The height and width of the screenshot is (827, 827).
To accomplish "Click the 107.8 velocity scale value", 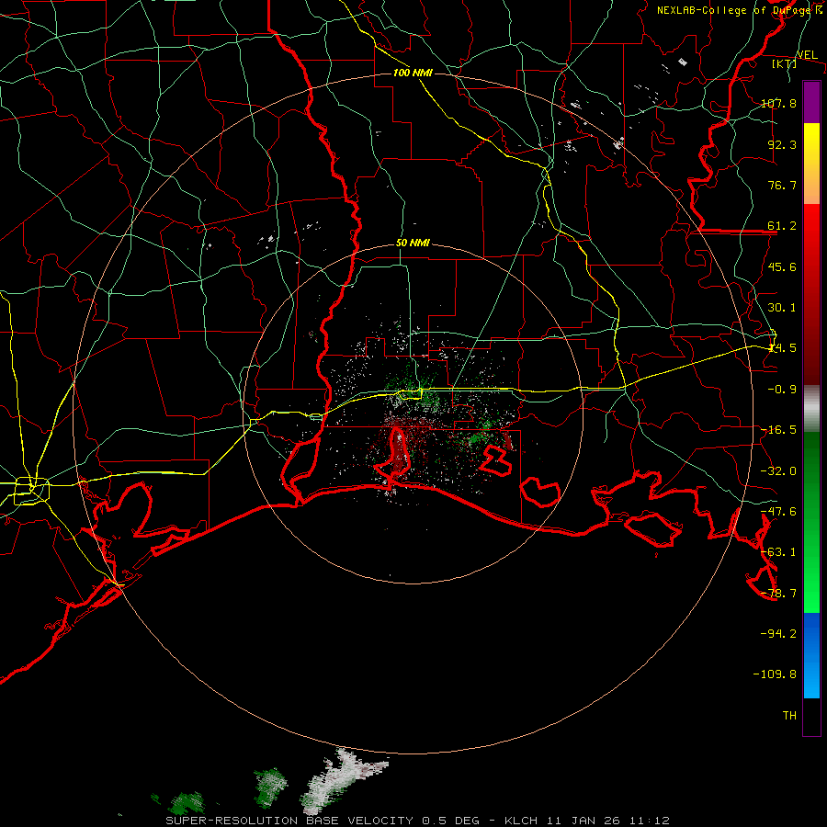I will click(778, 103).
